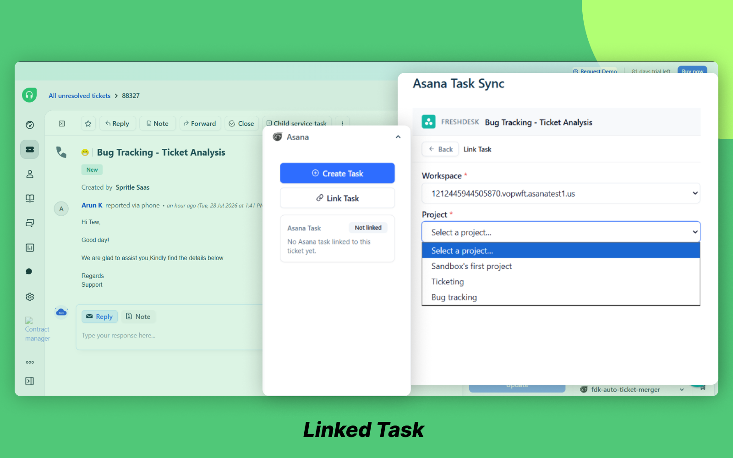Open the All unresolved tickets breadcrumb link
This screenshot has height=458, width=733.
tap(80, 96)
